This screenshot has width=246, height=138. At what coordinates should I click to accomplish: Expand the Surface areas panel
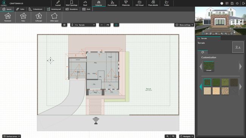tap(11, 136)
